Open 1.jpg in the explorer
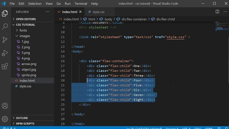 25,42
